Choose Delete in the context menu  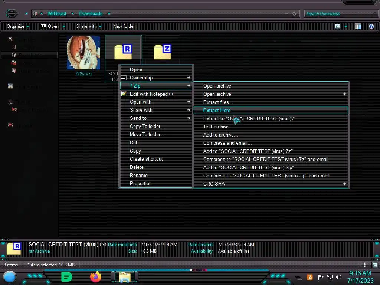[x=156, y=167]
